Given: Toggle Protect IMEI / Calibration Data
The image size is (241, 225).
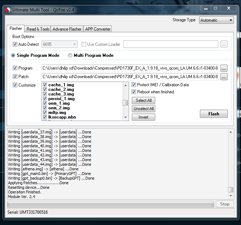Looking at the screenshot, I should (134, 85).
